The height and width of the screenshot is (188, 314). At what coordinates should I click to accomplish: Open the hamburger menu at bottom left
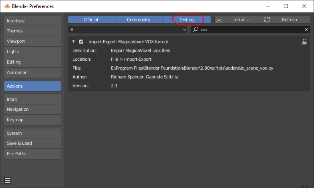pos(8,180)
